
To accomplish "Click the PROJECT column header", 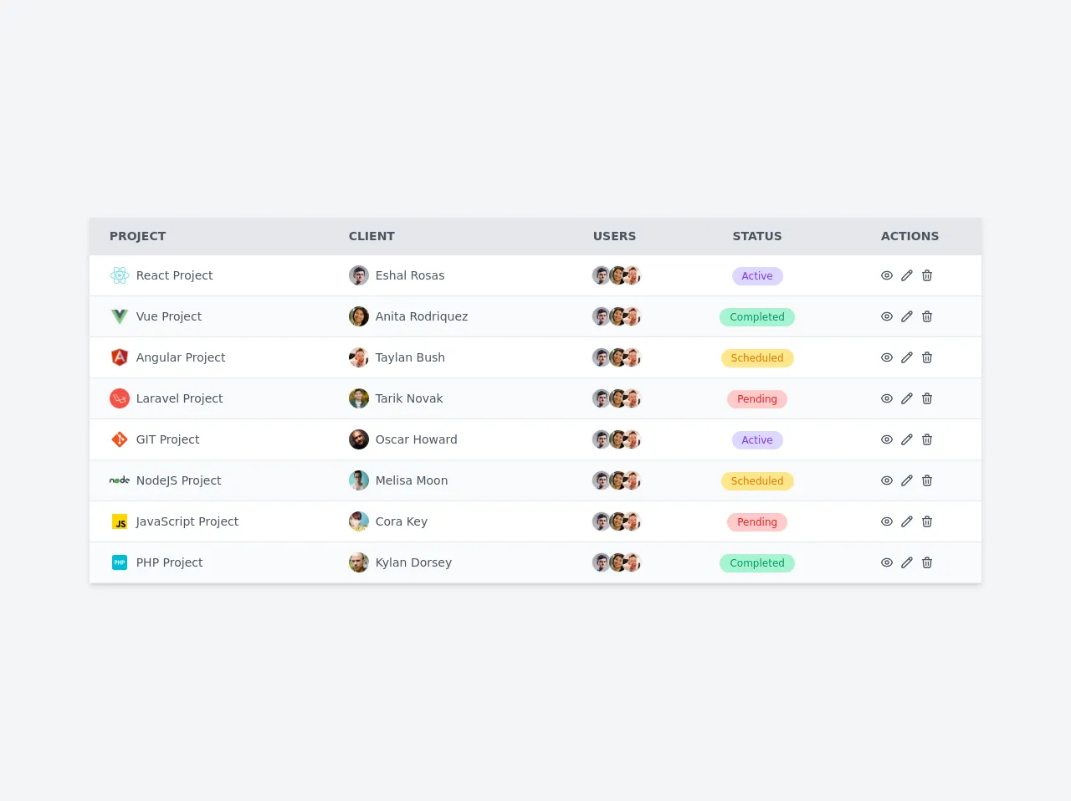I will pos(138,236).
